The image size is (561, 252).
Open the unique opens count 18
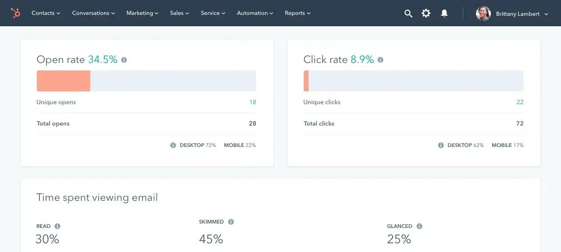(x=253, y=102)
